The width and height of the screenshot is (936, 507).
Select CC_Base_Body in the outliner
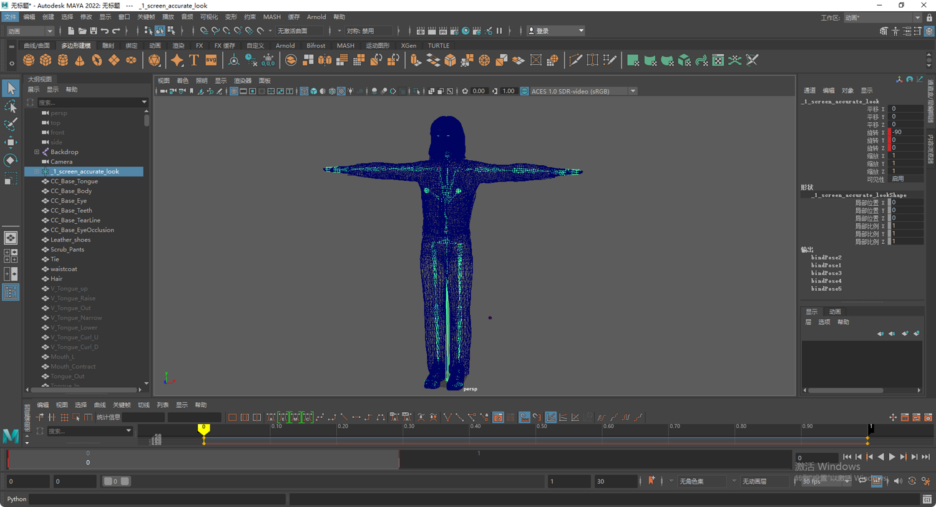tap(71, 191)
